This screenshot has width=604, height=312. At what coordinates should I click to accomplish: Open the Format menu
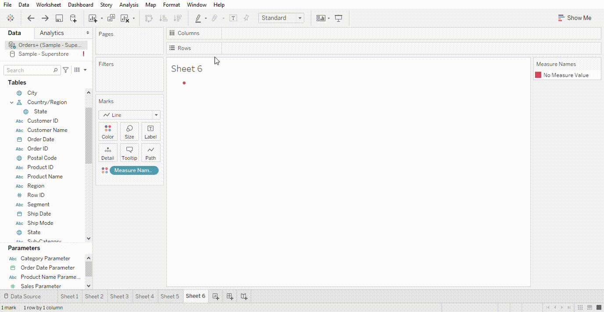pos(172,5)
